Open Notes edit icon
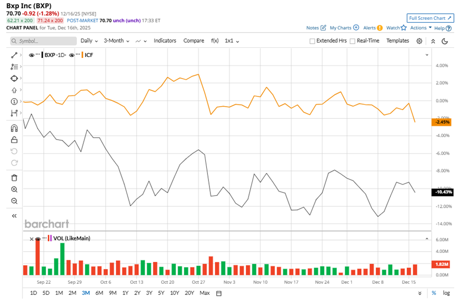Screen dimensions: 459x302 (x=323, y=28)
